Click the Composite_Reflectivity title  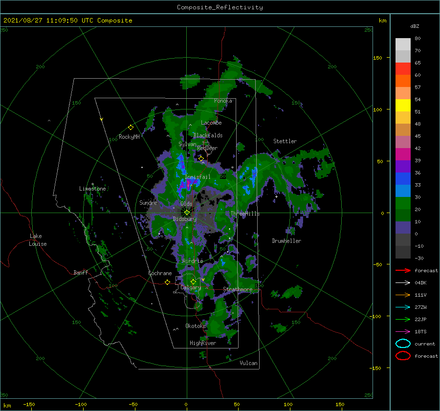click(x=220, y=7)
